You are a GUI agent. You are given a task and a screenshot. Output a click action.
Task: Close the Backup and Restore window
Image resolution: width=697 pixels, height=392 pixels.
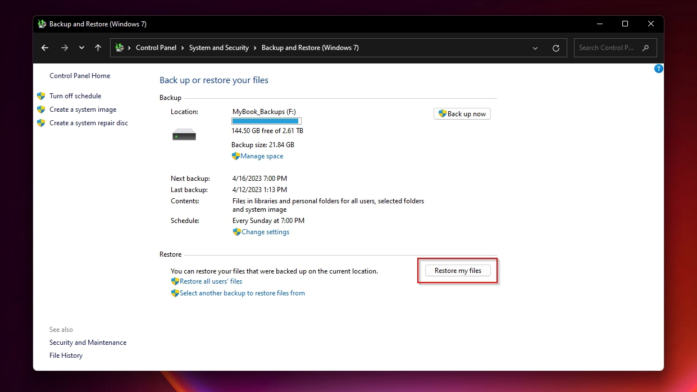(x=651, y=24)
